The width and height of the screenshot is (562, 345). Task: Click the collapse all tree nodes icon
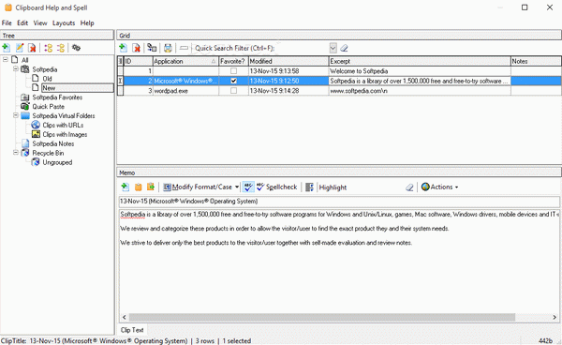point(61,48)
